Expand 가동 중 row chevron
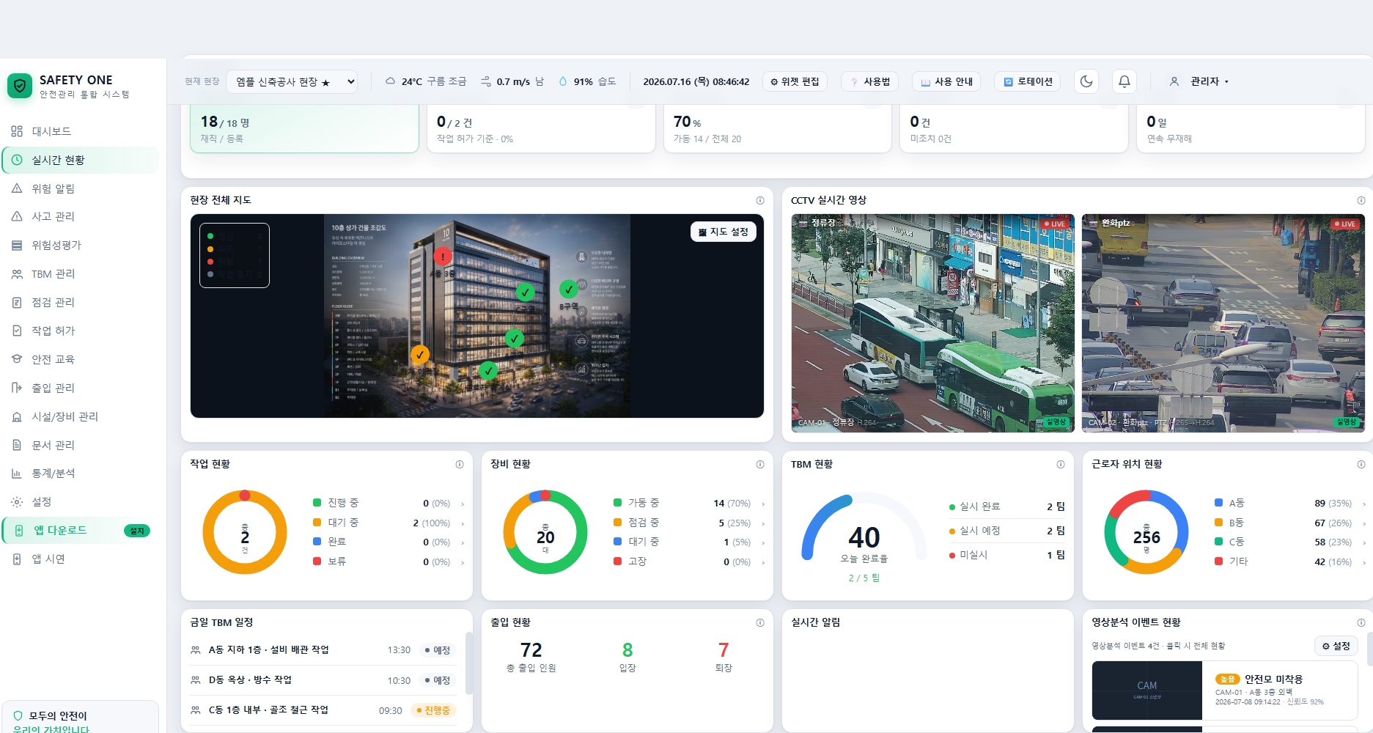 click(763, 504)
